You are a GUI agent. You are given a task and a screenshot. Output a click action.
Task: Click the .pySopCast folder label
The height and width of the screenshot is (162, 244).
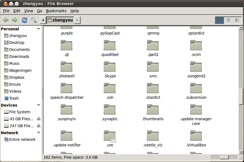(110, 33)
